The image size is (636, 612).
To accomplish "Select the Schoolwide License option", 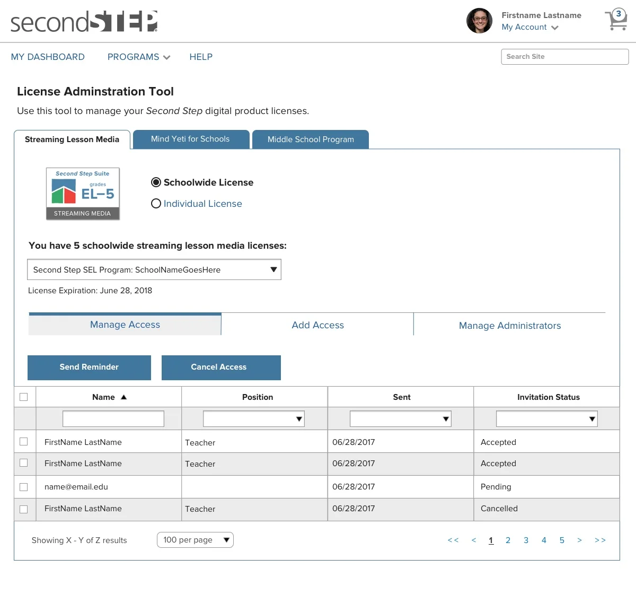I will pyautogui.click(x=156, y=182).
